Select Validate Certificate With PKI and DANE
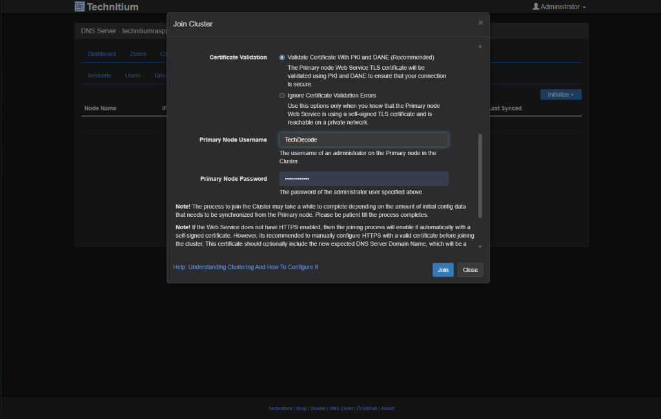 [282, 57]
